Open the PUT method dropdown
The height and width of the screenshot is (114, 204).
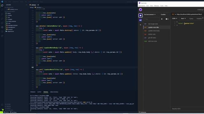pos(174,14)
